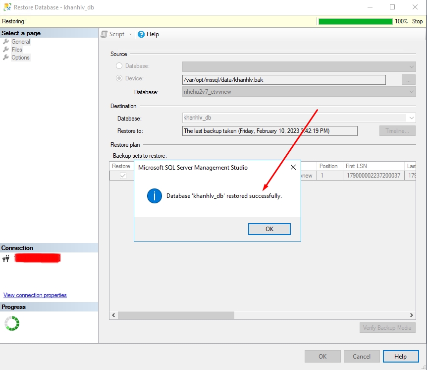This screenshot has width=427, height=370.
Task: Select the Database source radio button
Action: [119, 65]
